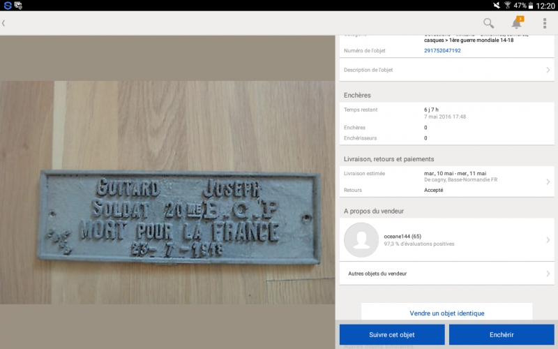Tap Vendre un objet identique
The image size is (558, 349).
pos(447,313)
